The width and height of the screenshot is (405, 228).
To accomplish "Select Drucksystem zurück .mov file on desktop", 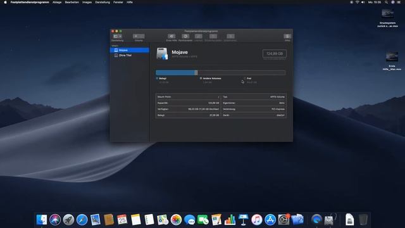I will tap(387, 18).
